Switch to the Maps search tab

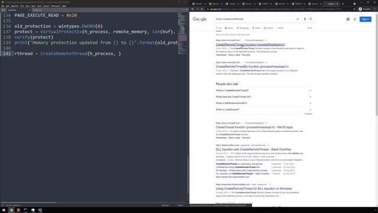256,28
